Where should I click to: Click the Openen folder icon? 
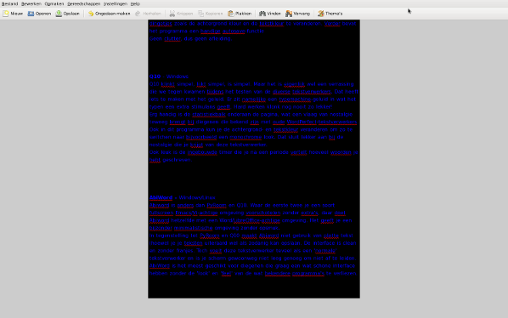[31, 14]
